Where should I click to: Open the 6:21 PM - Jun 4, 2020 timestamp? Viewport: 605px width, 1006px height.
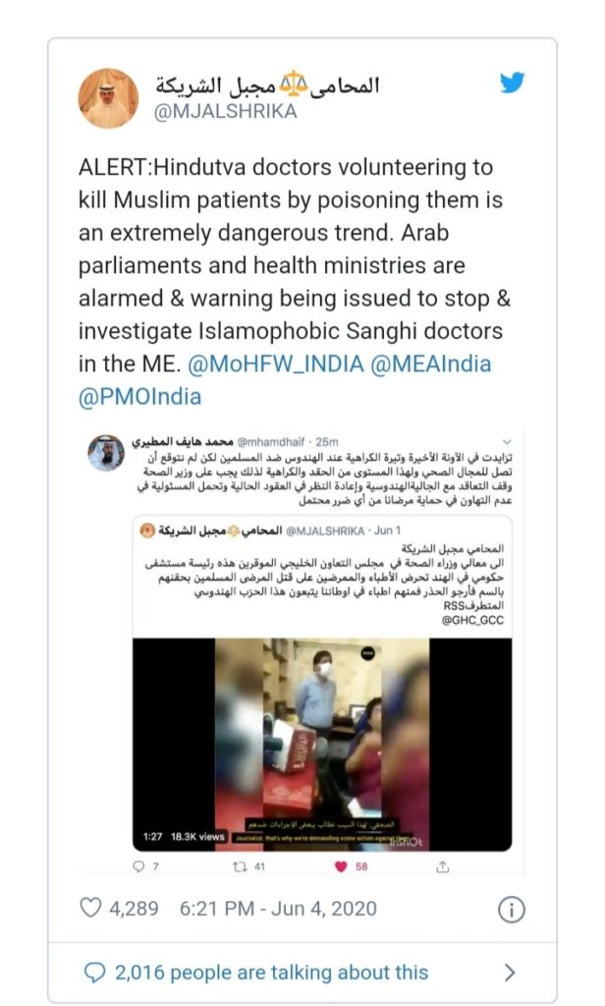click(278, 909)
